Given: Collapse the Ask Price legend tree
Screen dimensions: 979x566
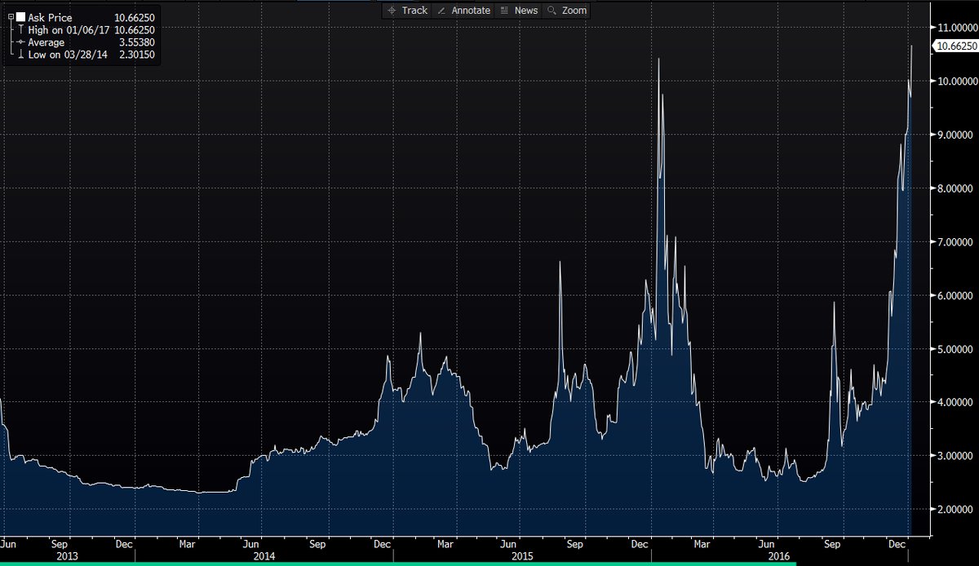Looking at the screenshot, I should point(10,17).
